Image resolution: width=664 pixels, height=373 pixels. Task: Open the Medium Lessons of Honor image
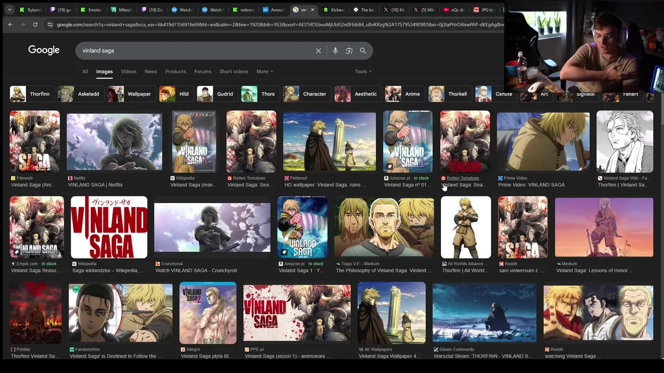point(604,227)
